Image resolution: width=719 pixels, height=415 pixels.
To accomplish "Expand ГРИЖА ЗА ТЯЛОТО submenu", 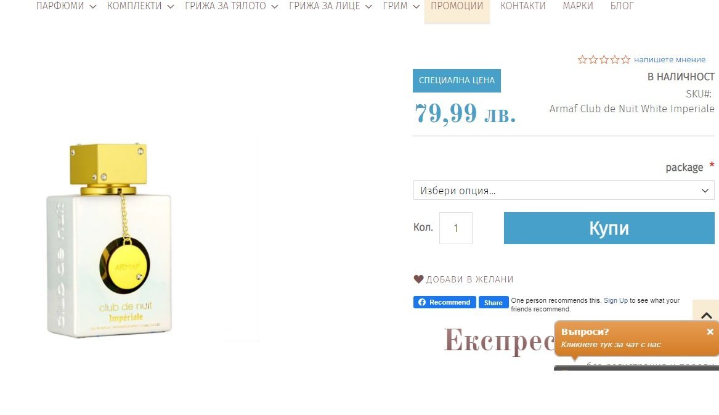I will click(x=275, y=6).
